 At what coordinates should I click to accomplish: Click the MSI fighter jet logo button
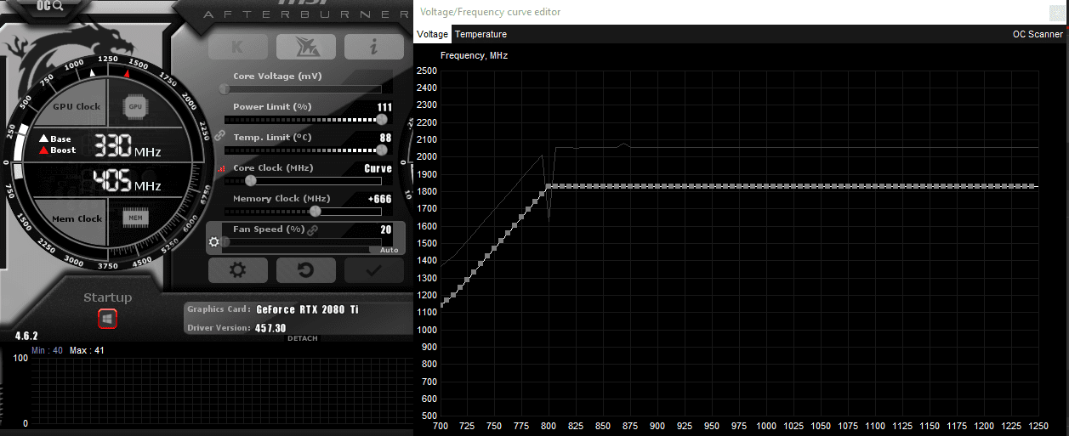pos(305,47)
